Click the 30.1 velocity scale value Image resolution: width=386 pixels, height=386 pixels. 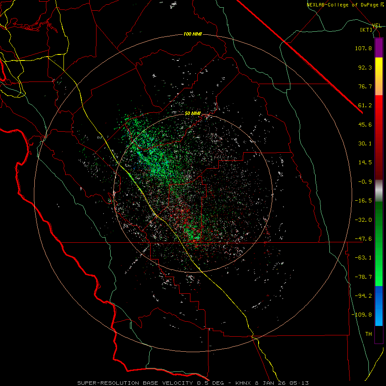tap(365, 144)
